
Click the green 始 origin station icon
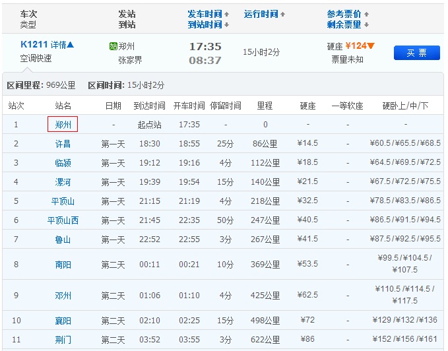[113, 46]
